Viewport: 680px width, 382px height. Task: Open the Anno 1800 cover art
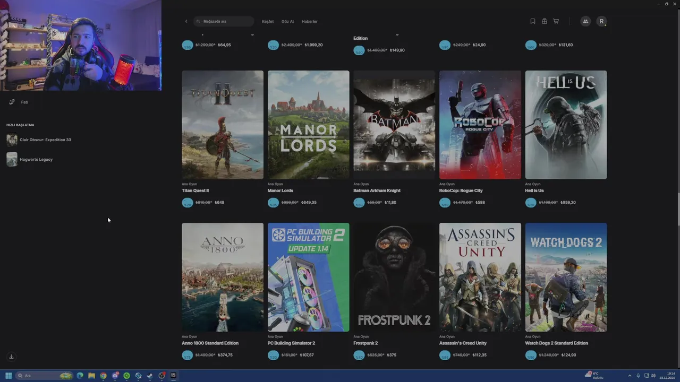pyautogui.click(x=223, y=277)
